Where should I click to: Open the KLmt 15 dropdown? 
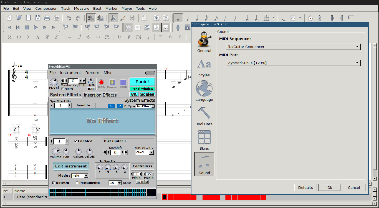coord(115,183)
